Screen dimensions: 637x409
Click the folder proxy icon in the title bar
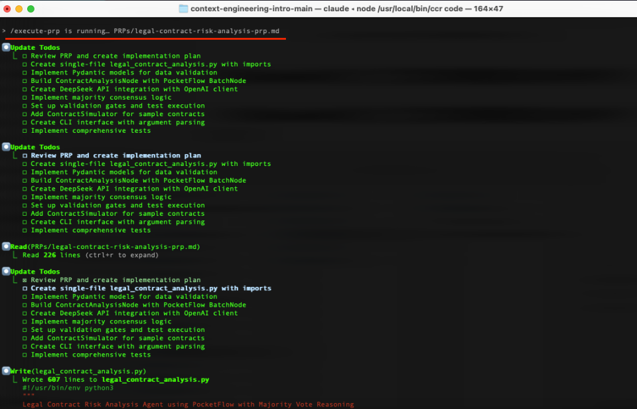[183, 9]
